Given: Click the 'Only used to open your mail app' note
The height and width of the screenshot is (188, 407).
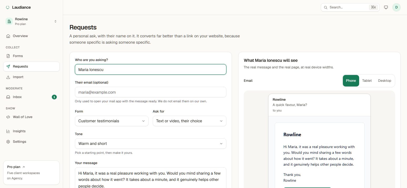Looking at the screenshot, I should [141, 101].
